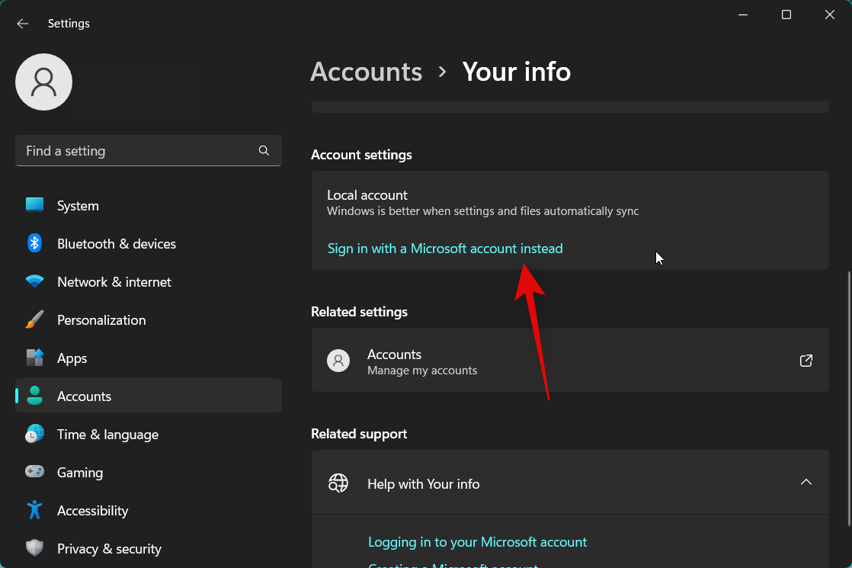Highlight the Accounts item in the sidebar
The width and height of the screenshot is (852, 568).
pos(84,396)
